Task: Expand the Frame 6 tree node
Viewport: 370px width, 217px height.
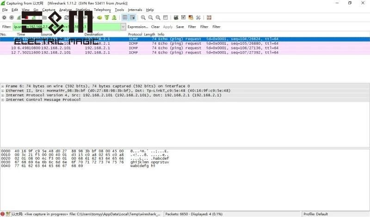Action: (3, 86)
